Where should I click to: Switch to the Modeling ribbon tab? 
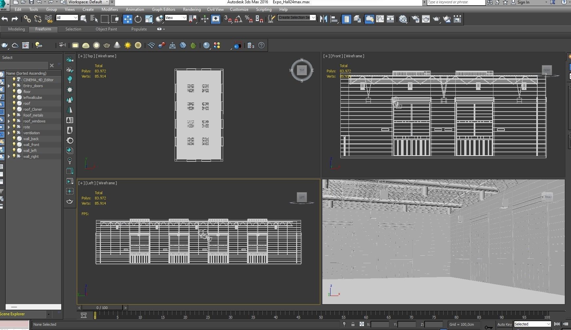16,29
